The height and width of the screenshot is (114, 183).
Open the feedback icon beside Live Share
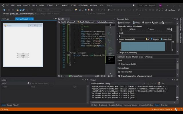coord(179,10)
